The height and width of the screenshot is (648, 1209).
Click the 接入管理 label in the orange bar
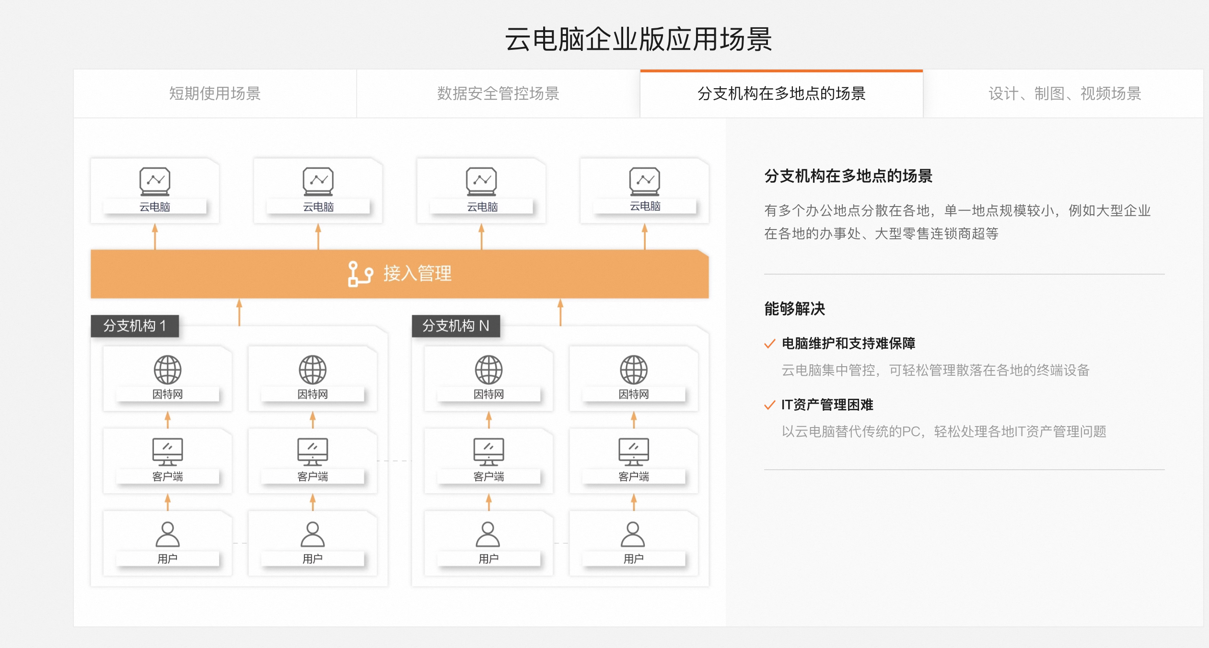point(417,274)
